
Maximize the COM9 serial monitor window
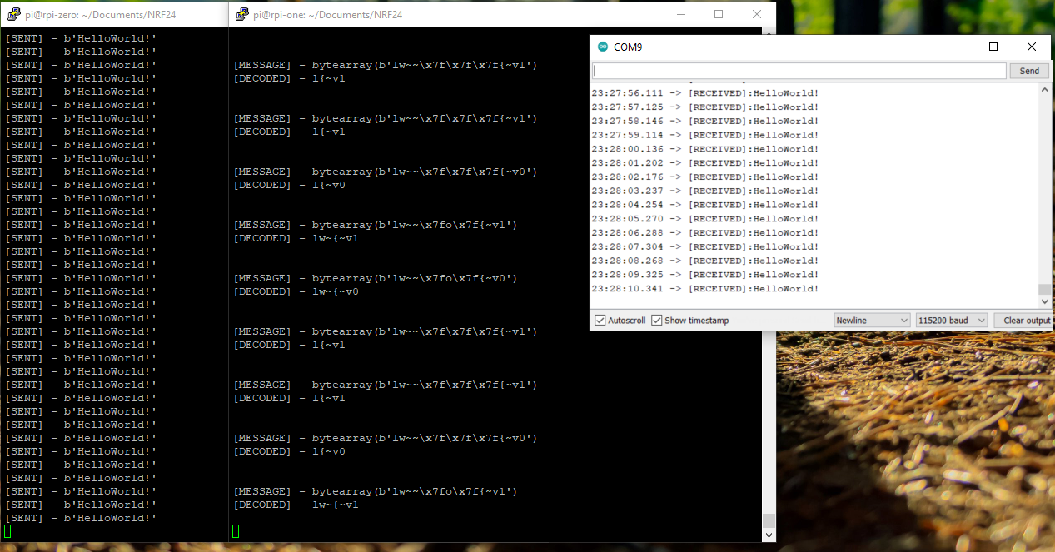993,47
